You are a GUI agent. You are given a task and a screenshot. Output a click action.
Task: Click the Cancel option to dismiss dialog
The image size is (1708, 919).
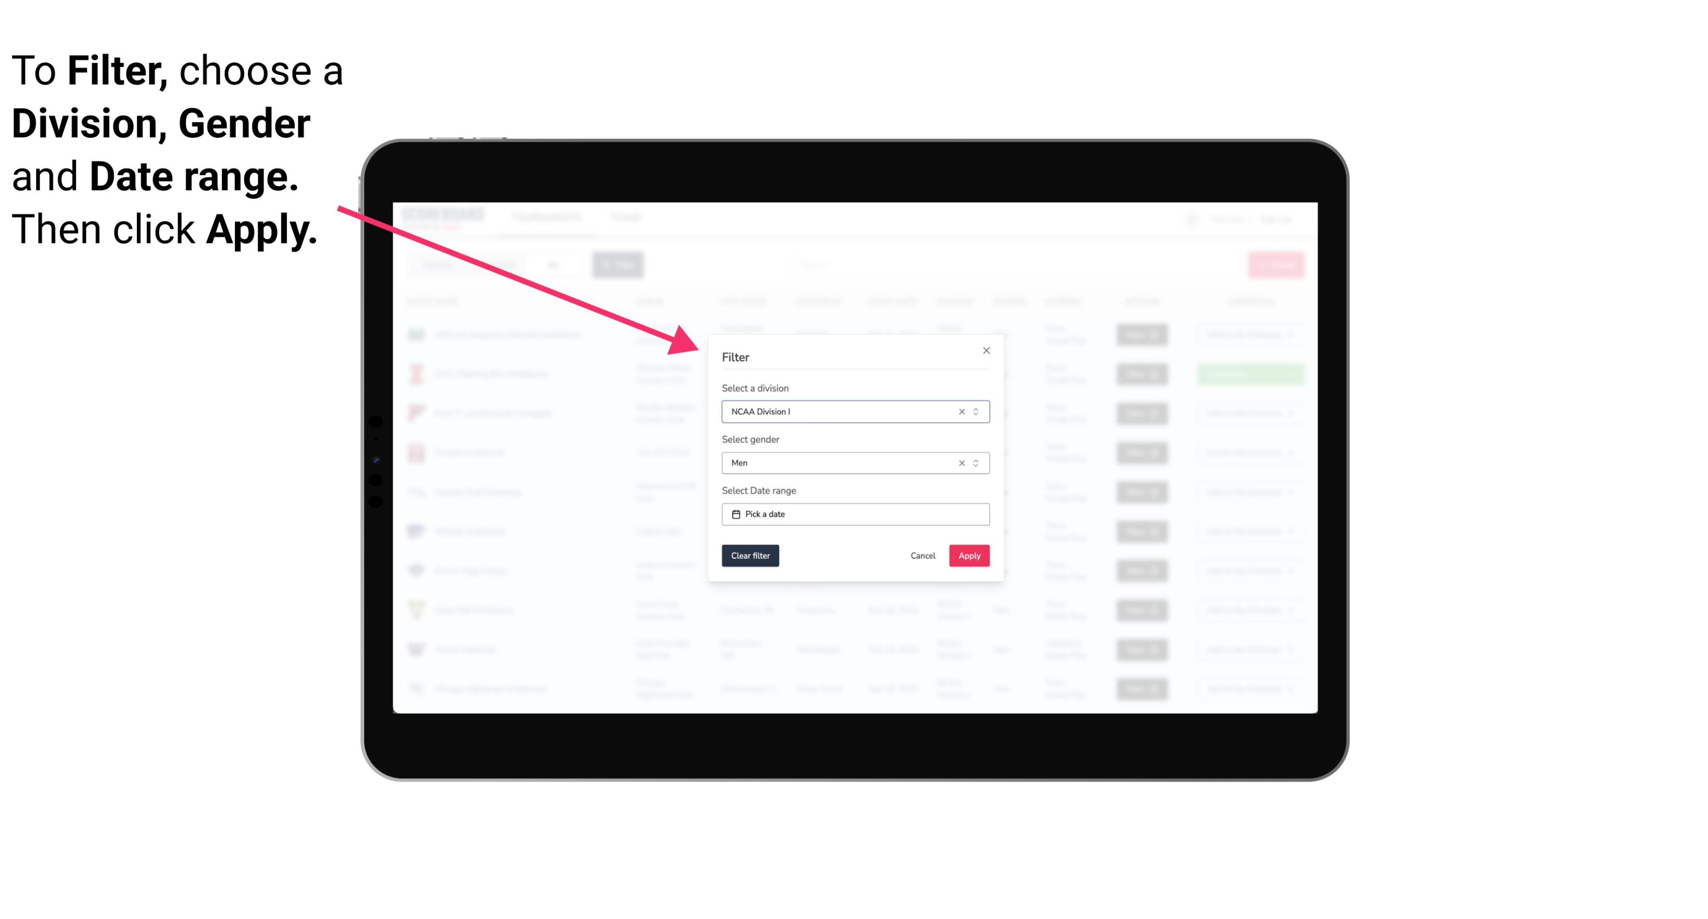[x=922, y=556]
